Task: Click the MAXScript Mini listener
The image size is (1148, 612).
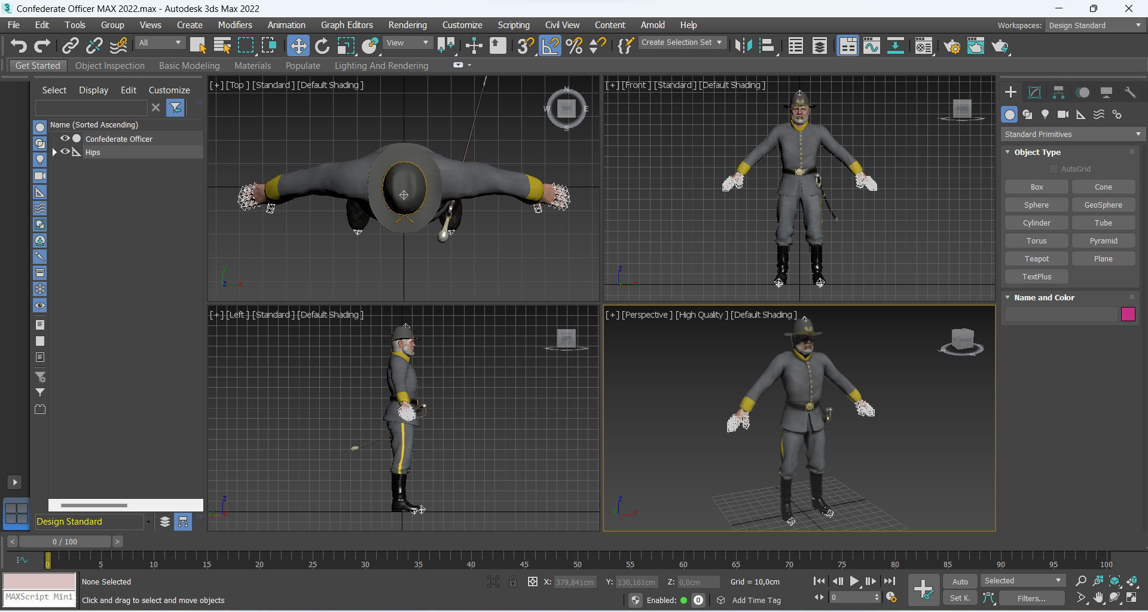Action: pyautogui.click(x=39, y=597)
